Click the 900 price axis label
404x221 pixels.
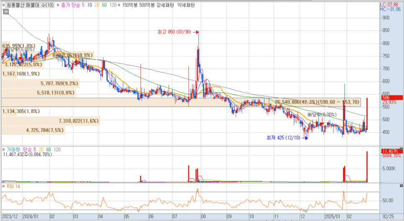[x=386, y=18]
